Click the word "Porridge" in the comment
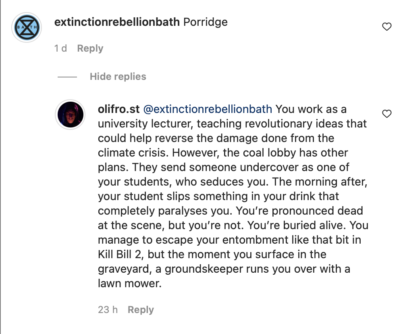This screenshot has width=403, height=334. [x=206, y=22]
